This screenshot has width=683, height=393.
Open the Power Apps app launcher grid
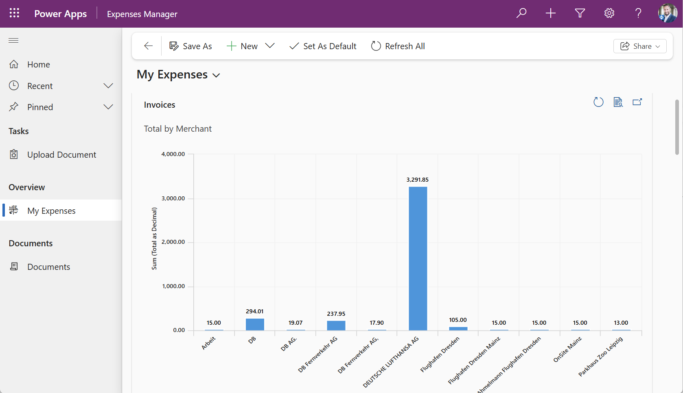click(14, 13)
